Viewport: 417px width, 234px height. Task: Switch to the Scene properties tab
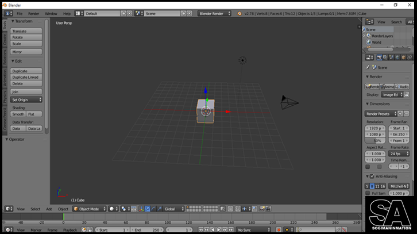click(392, 57)
